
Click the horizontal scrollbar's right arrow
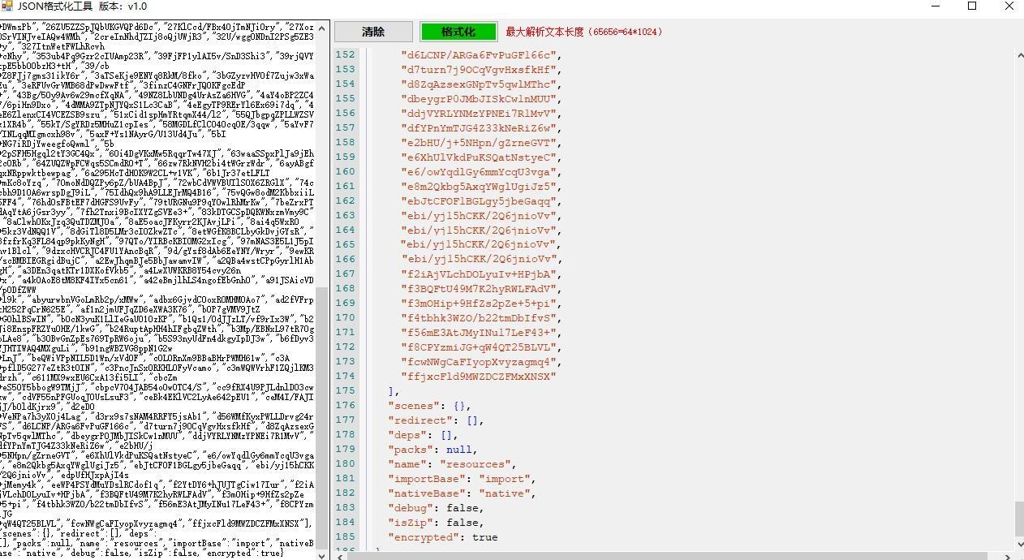point(1009,555)
